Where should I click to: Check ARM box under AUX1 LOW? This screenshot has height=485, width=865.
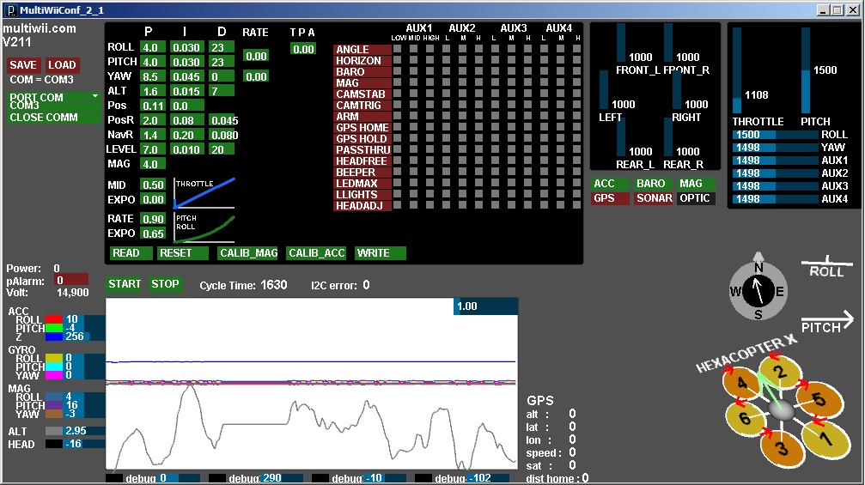(x=399, y=116)
